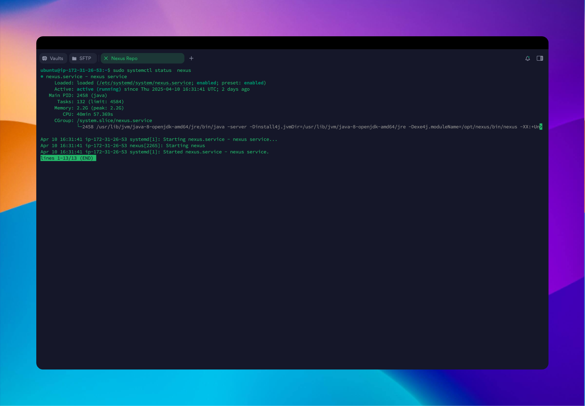Click the 'lines 1-13/13 (END)' pager status

pyautogui.click(x=68, y=158)
